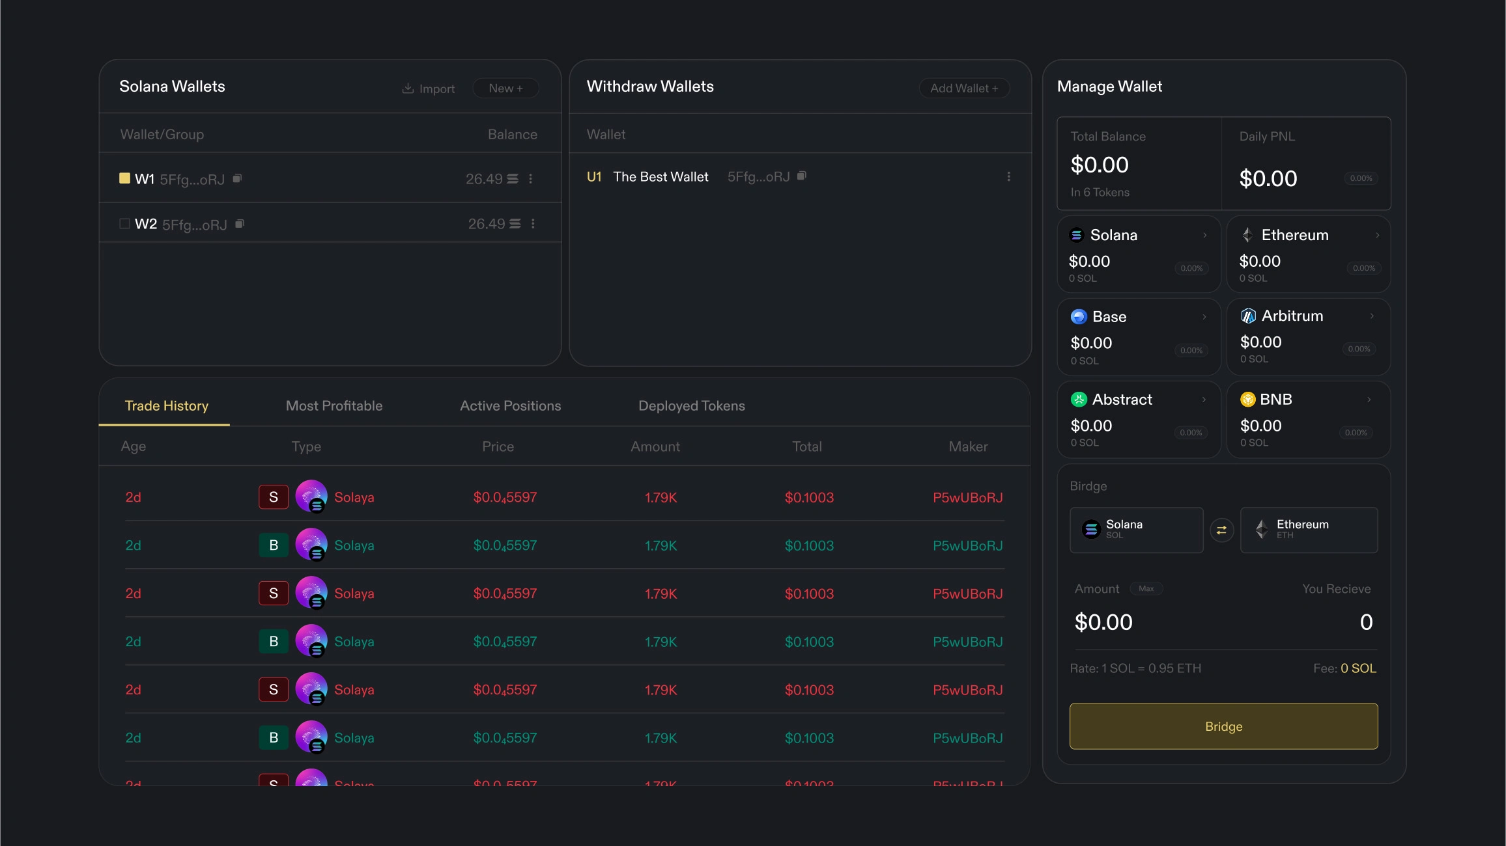The image size is (1506, 846).
Task: Click the Import download icon
Action: point(408,89)
